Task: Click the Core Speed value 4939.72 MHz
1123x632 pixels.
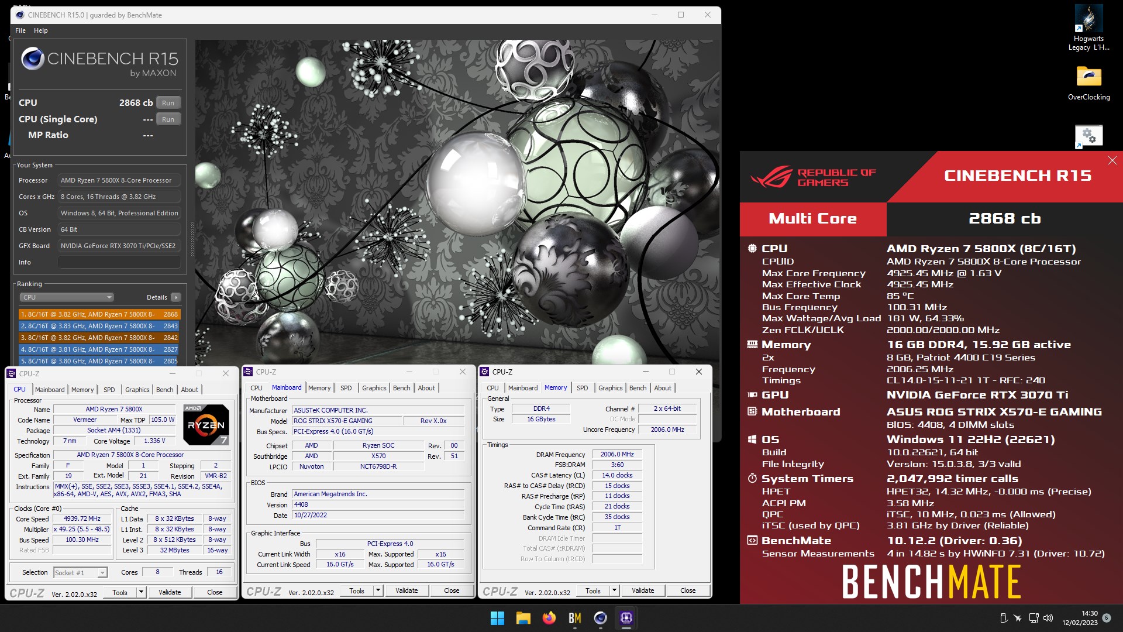Action: click(x=82, y=518)
